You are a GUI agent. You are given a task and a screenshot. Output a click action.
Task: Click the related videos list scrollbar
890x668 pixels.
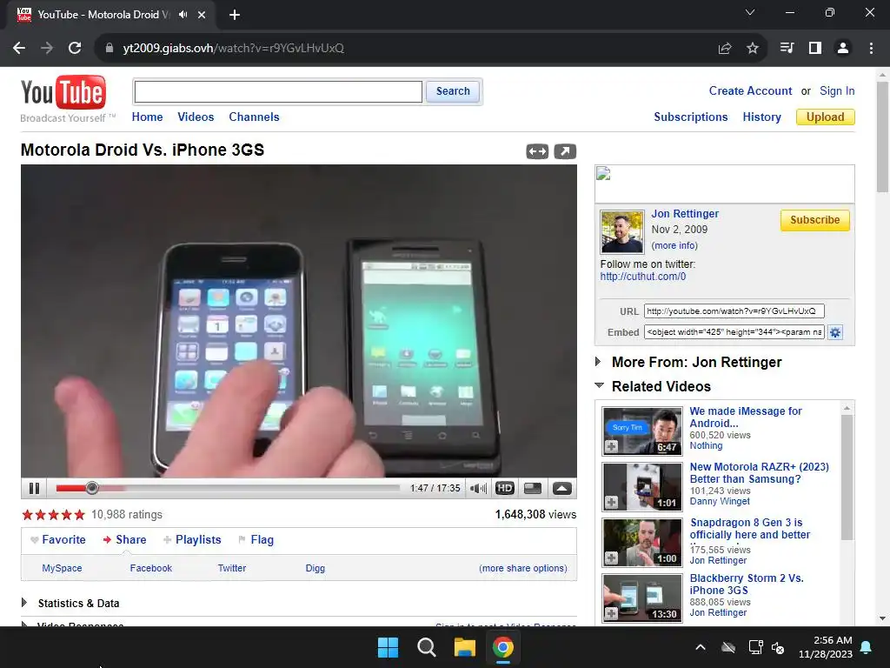coord(847,478)
